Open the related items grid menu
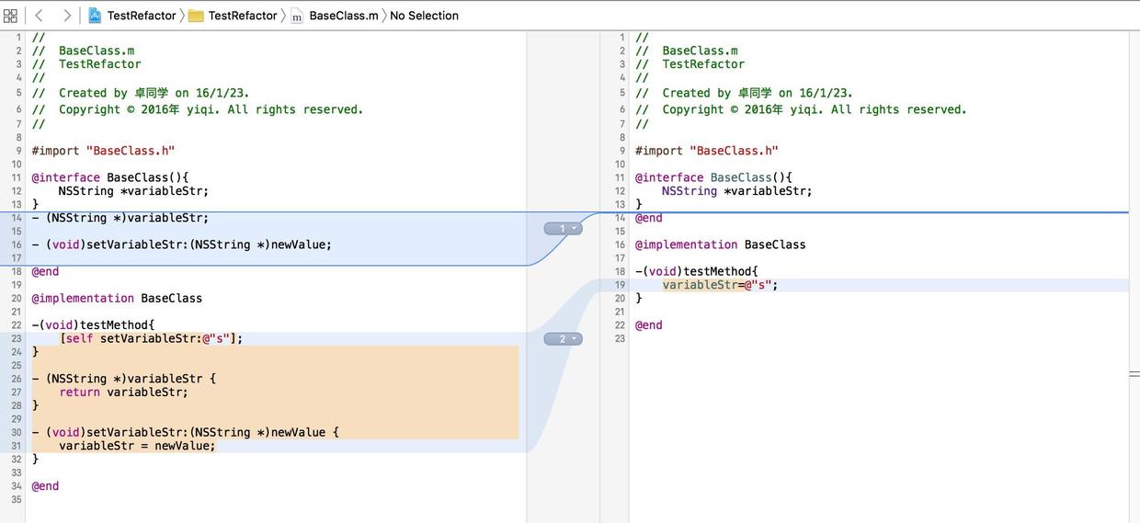 [10, 16]
